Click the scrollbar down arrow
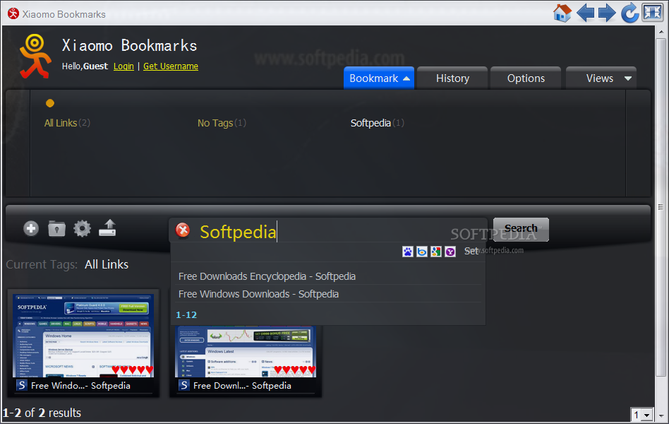Image resolution: width=669 pixels, height=424 pixels. [x=661, y=416]
